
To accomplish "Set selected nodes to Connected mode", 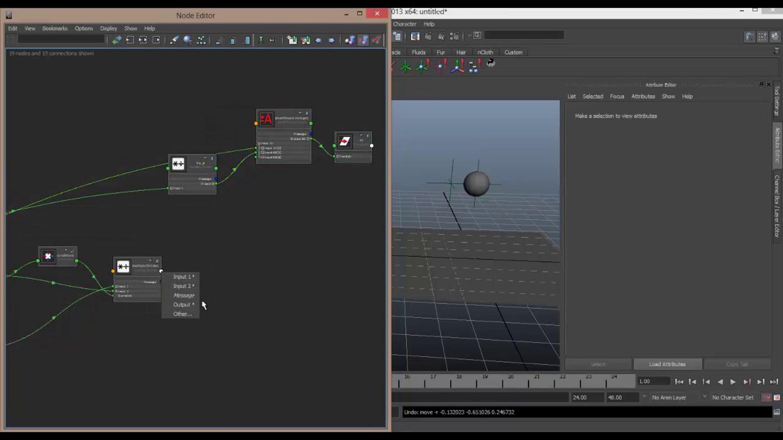I will [x=233, y=41].
